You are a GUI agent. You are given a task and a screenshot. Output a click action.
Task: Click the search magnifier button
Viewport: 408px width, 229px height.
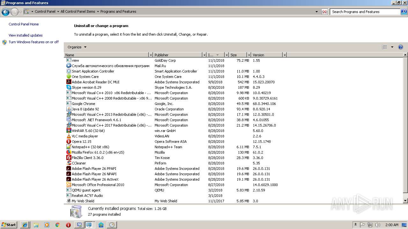coord(404,12)
